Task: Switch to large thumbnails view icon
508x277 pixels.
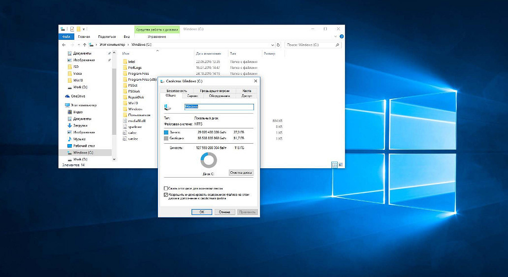Action: point(341,165)
